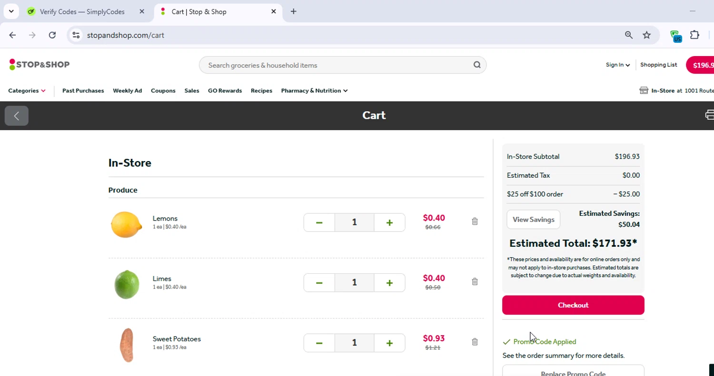Open the Sign In dropdown

click(617, 65)
